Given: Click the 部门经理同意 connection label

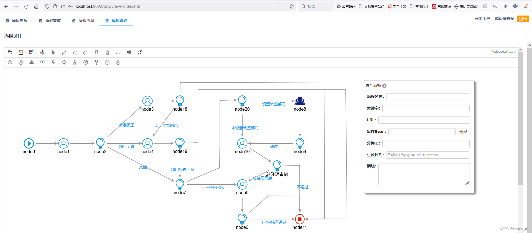Looking at the screenshot, I should pyautogui.click(x=183, y=169).
